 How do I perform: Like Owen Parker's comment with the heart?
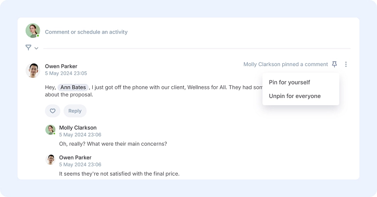(52, 111)
